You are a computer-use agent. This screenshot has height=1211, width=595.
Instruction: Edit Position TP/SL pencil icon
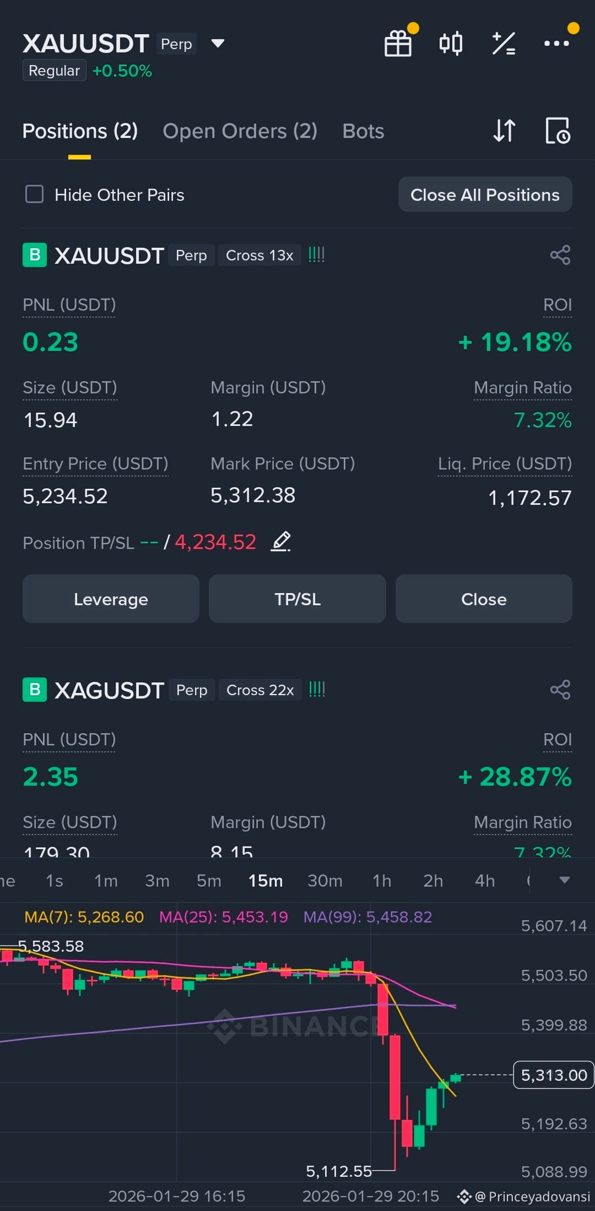pyautogui.click(x=281, y=541)
